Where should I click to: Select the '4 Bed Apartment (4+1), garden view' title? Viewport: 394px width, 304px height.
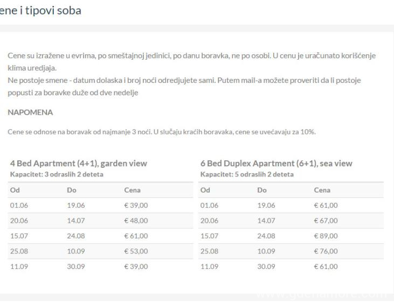pos(78,164)
